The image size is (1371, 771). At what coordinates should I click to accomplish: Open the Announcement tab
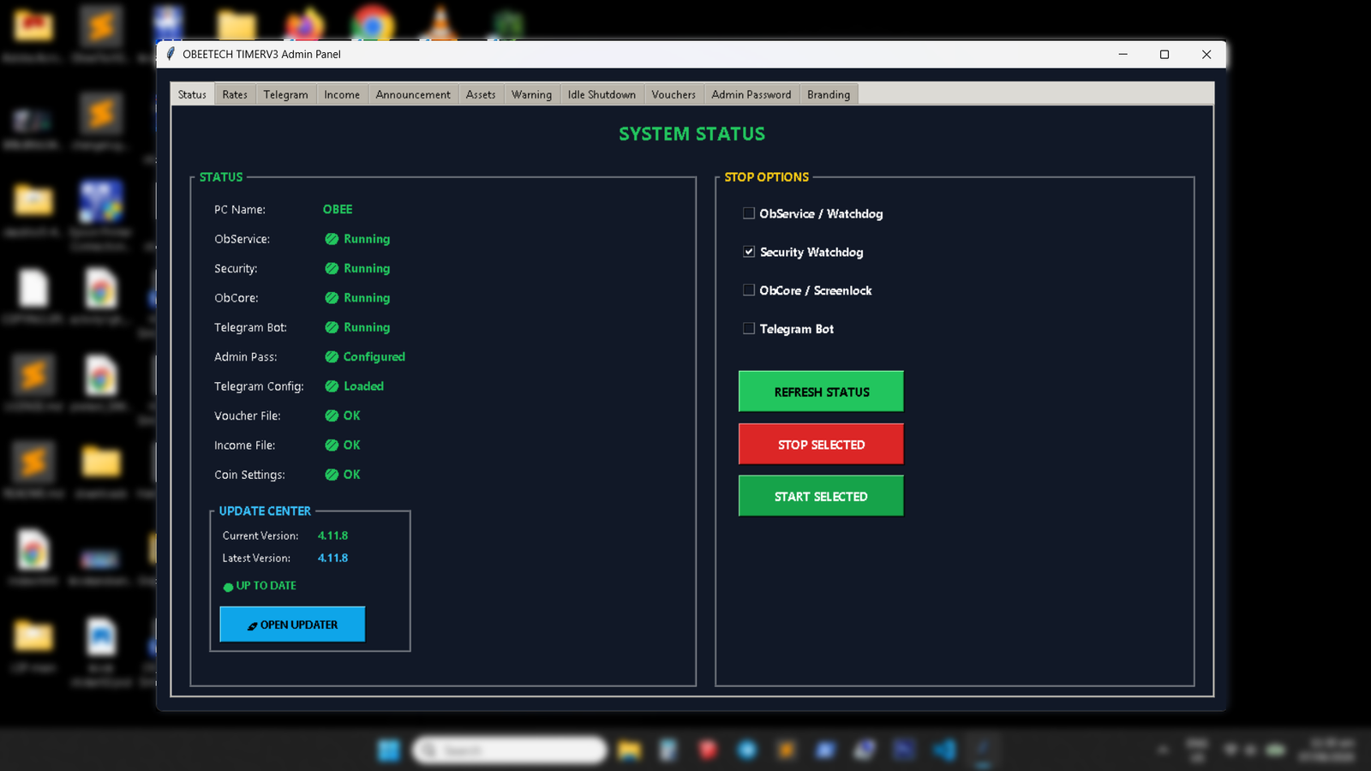[x=413, y=94]
